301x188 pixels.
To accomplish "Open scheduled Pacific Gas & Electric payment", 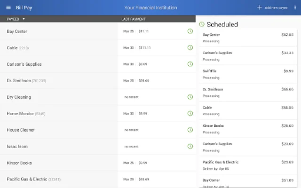I will tap(248, 165).
